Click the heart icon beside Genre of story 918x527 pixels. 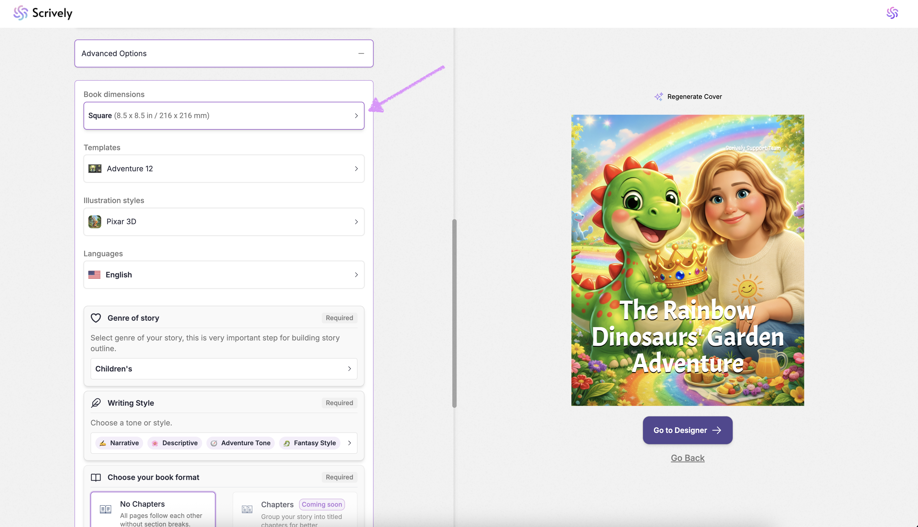point(96,318)
